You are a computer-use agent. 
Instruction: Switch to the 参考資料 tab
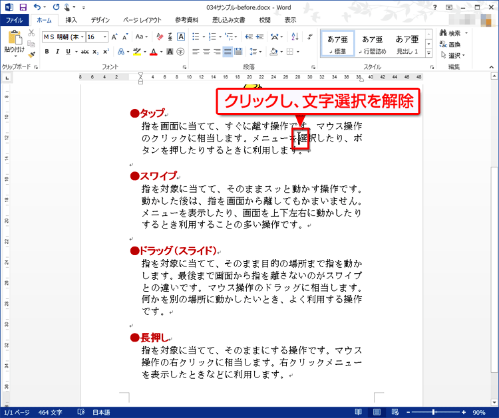tap(186, 20)
